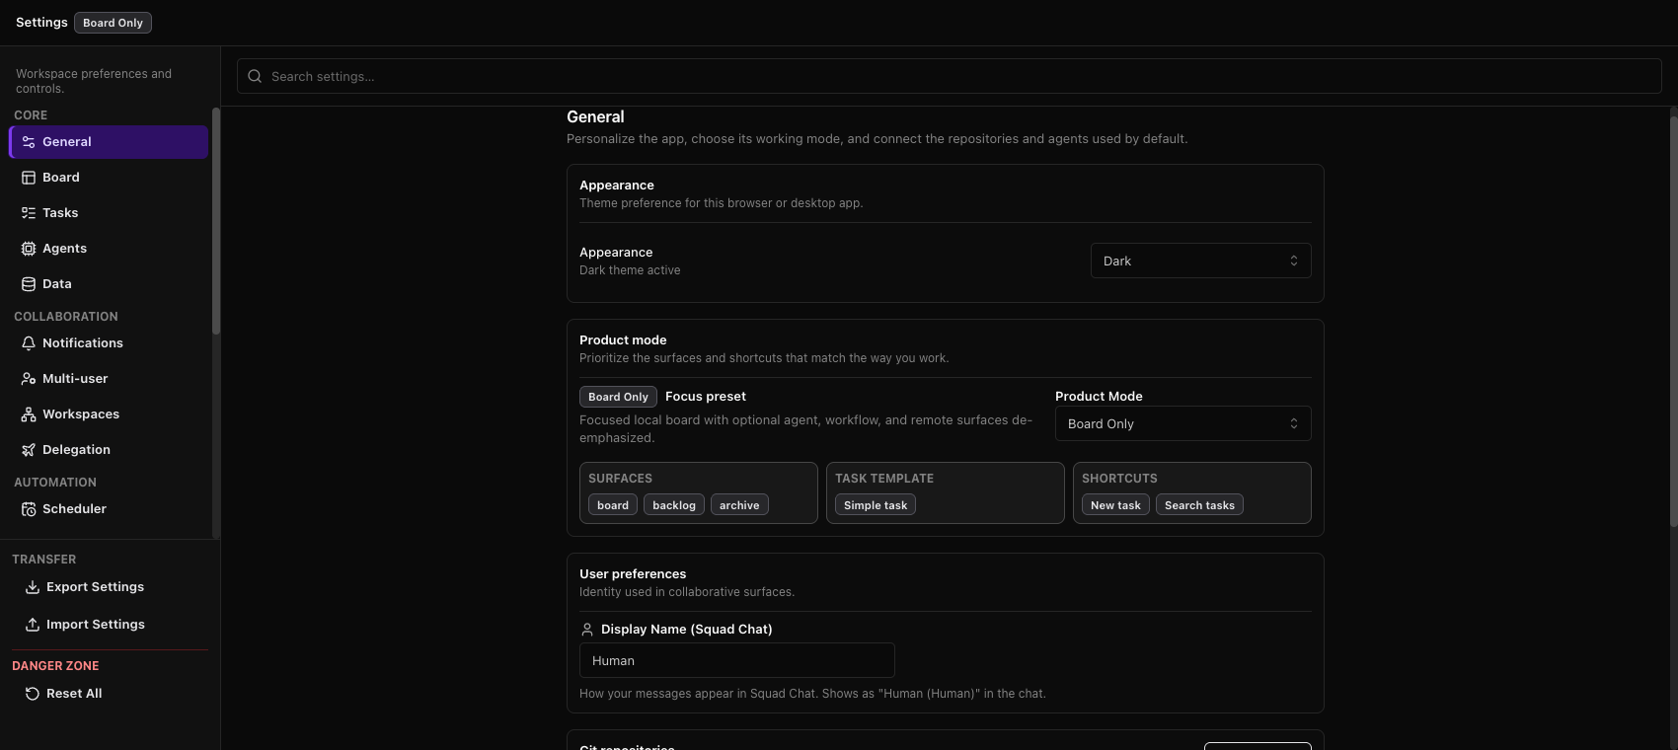
Task: Open Notifications settings section
Action: tap(109, 343)
